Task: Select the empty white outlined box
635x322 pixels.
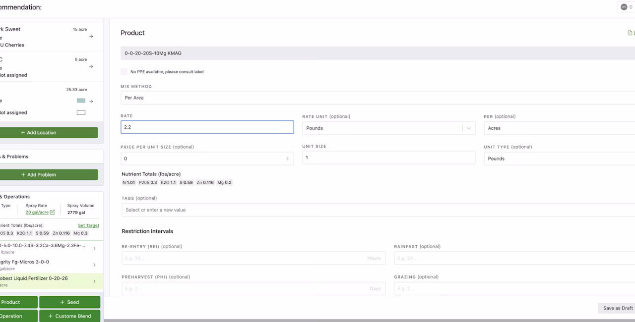Action: 81,112
